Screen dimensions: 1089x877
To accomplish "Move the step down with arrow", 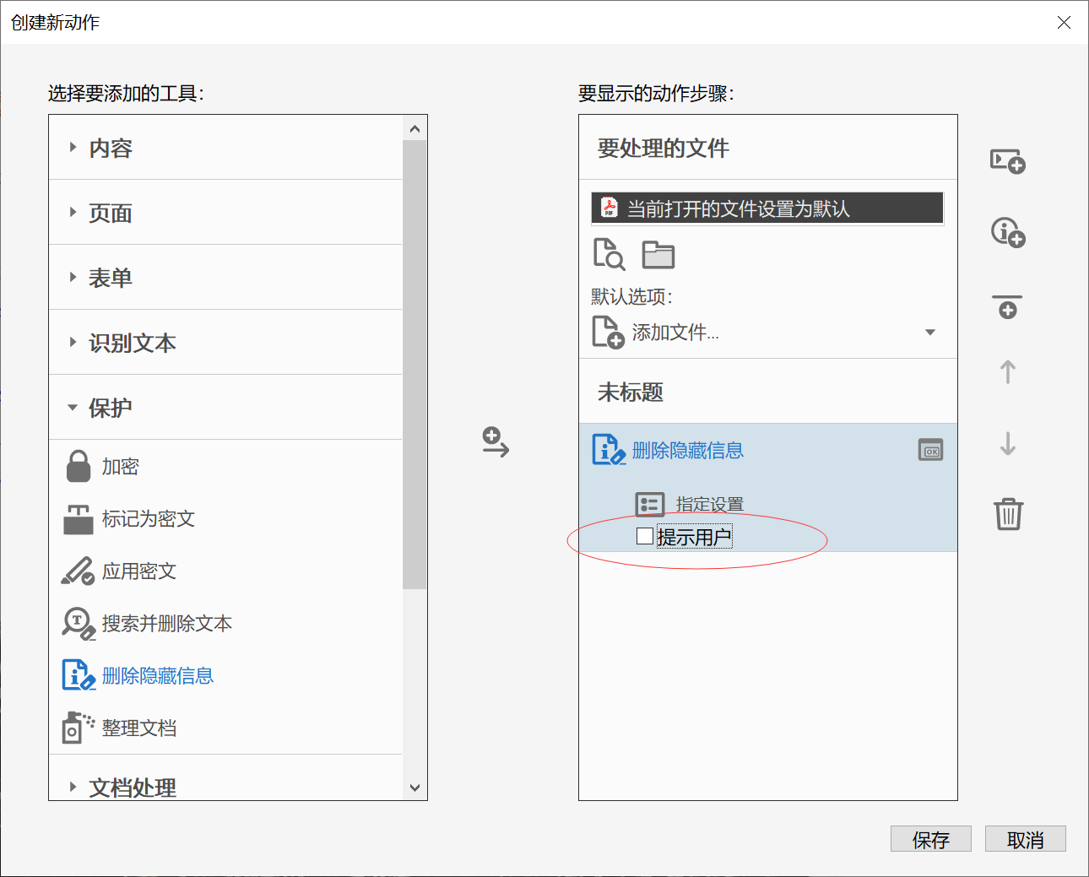I will [x=1008, y=444].
